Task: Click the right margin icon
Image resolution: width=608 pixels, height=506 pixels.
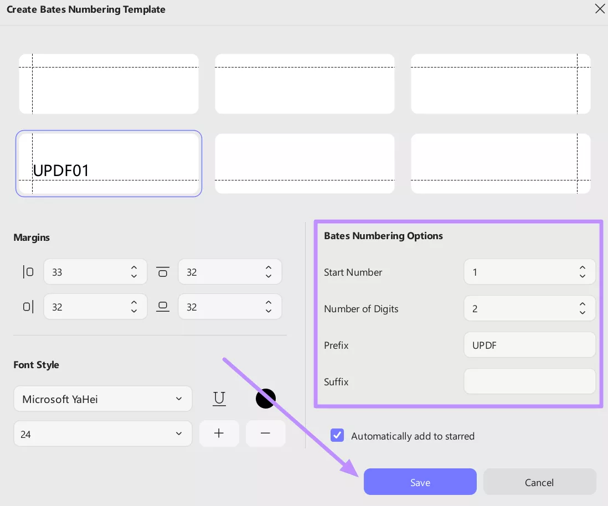Action: pos(28,306)
